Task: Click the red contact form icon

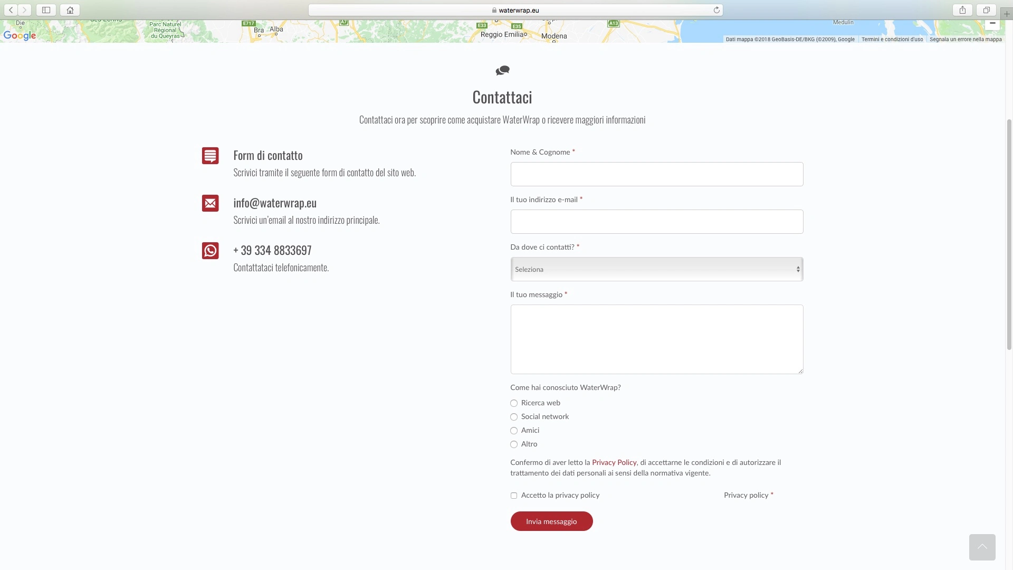Action: click(x=210, y=156)
